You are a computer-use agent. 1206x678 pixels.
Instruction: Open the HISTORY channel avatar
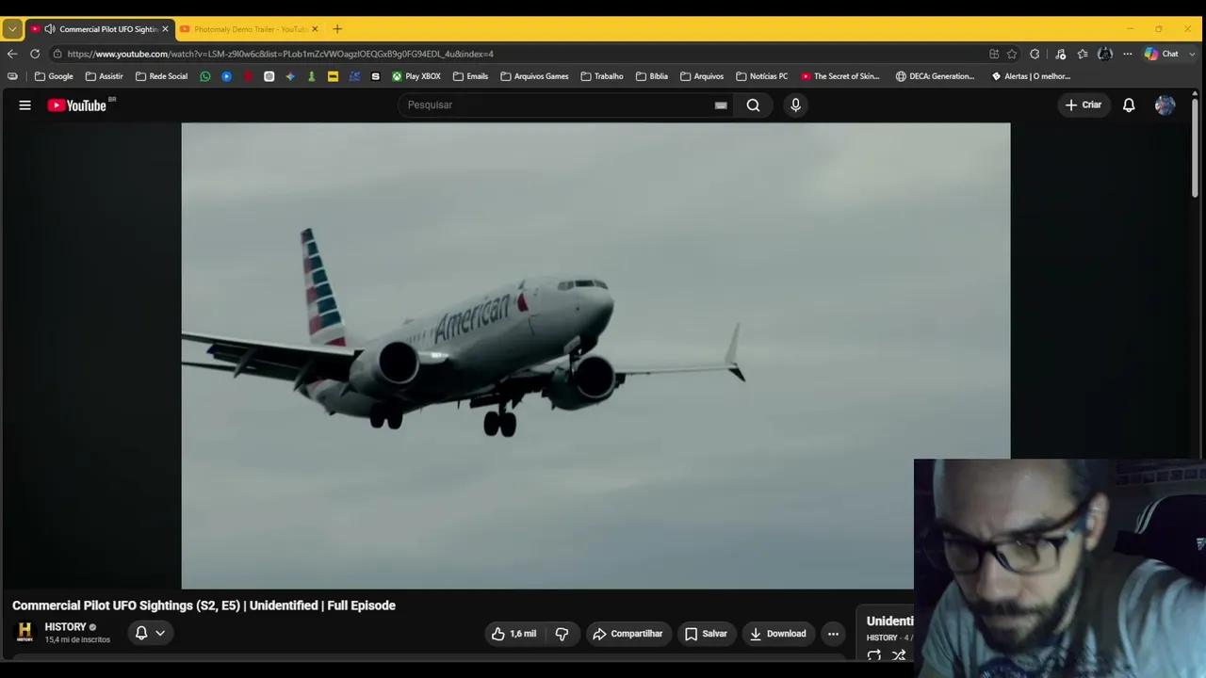pyautogui.click(x=25, y=633)
